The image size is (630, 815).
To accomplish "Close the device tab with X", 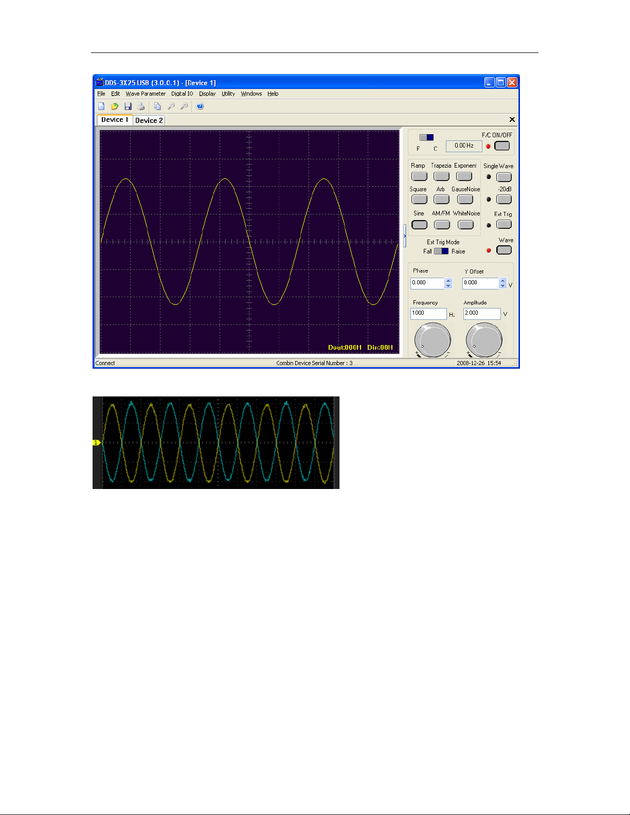I will coord(512,119).
